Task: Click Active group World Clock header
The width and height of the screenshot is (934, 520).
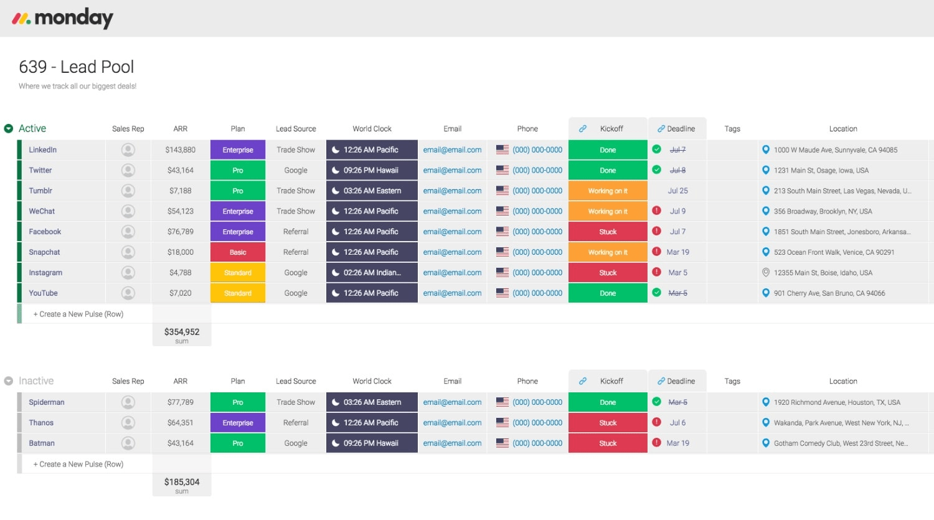Action: click(x=372, y=129)
